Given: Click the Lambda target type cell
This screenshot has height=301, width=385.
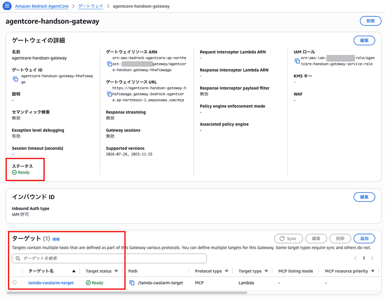Looking at the screenshot, I should [246, 283].
